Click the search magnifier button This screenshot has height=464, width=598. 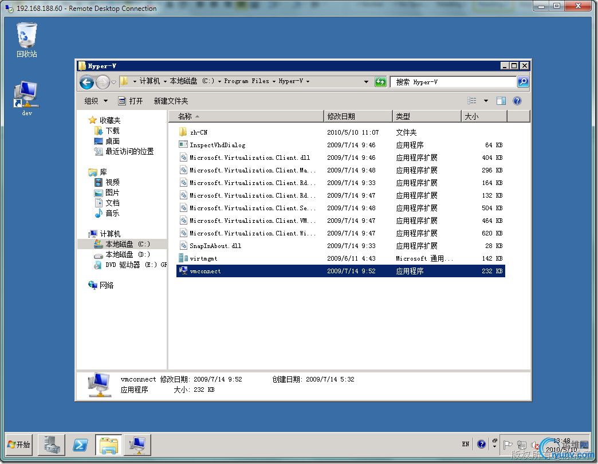523,81
